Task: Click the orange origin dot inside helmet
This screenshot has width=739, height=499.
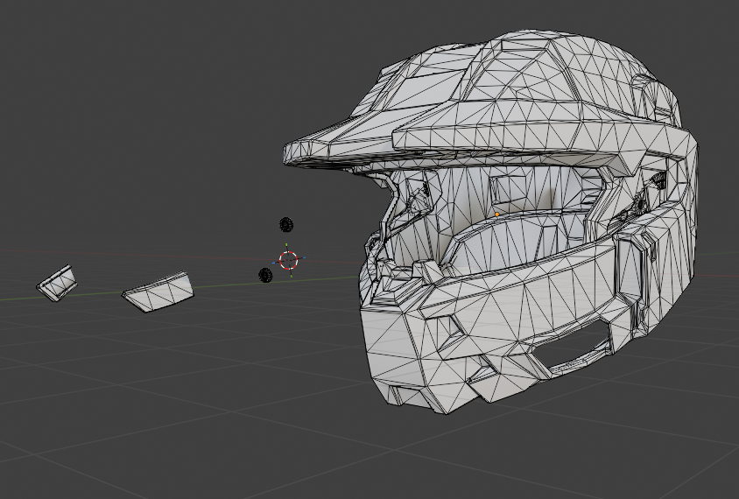Action: (496, 214)
